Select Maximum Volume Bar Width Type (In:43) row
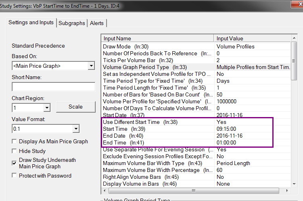 coord(196,163)
